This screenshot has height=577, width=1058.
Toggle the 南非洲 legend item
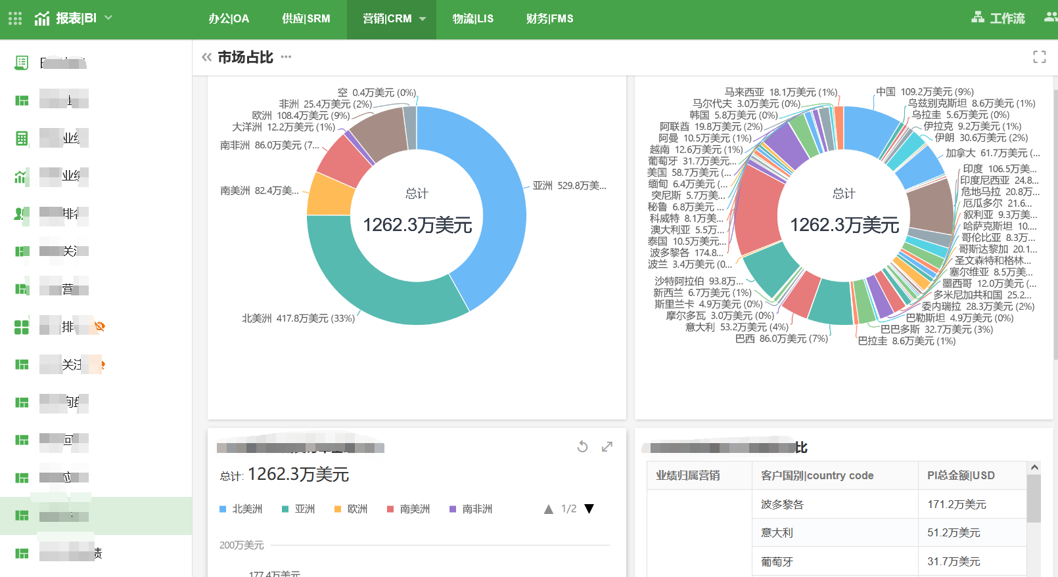[x=471, y=509]
